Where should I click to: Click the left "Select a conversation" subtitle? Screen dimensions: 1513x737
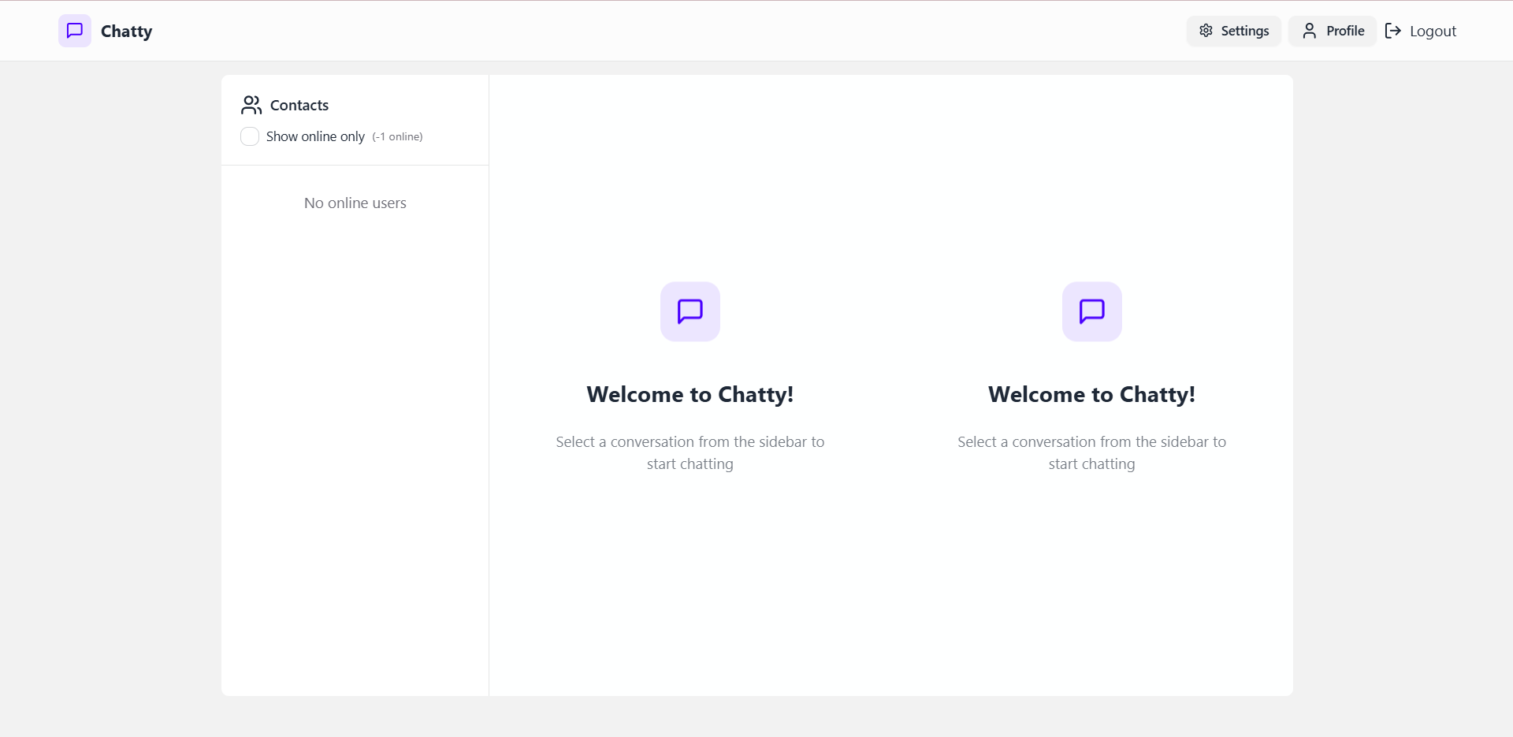tap(690, 452)
